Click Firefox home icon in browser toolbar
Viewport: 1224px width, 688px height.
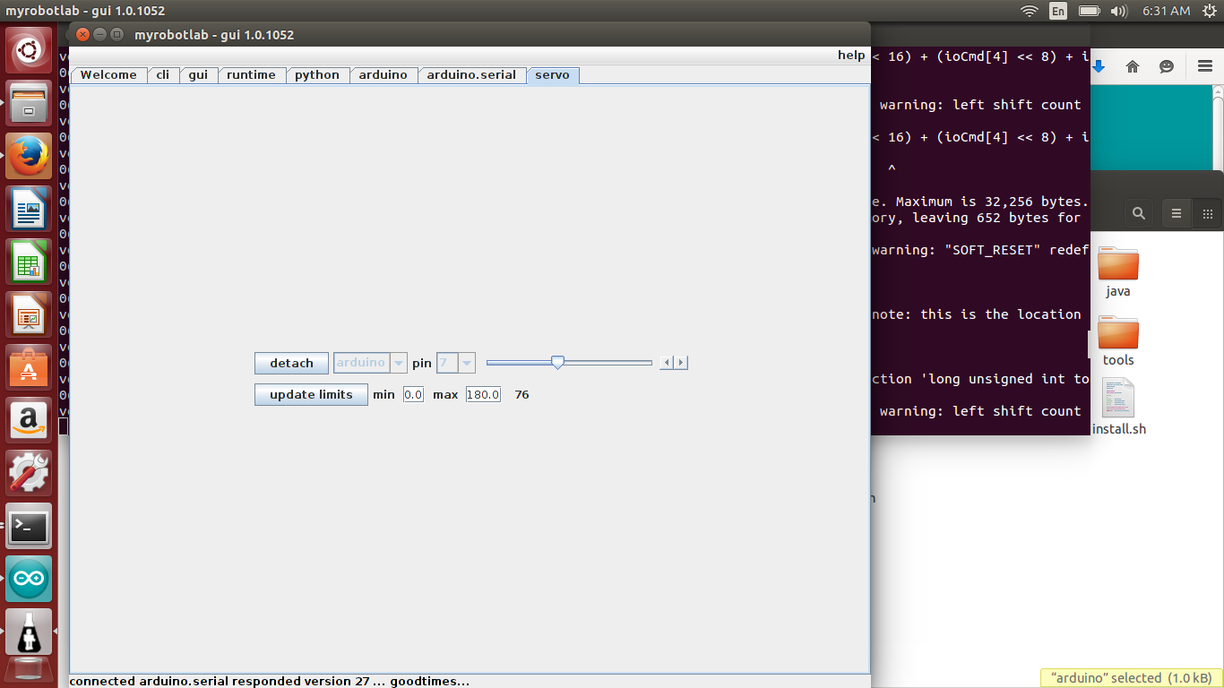[x=1133, y=66]
